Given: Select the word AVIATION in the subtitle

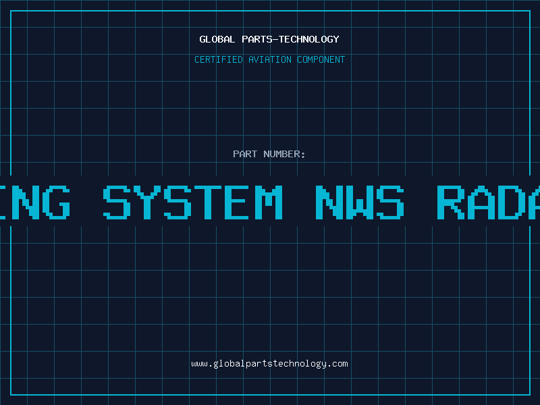Looking at the screenshot, I should pos(270,60).
